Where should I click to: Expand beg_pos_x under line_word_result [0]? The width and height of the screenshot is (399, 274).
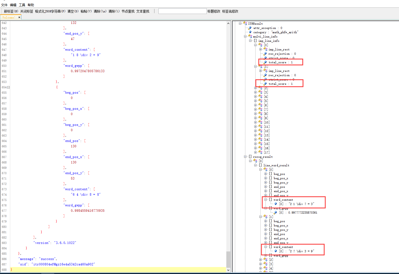(x=266, y=178)
